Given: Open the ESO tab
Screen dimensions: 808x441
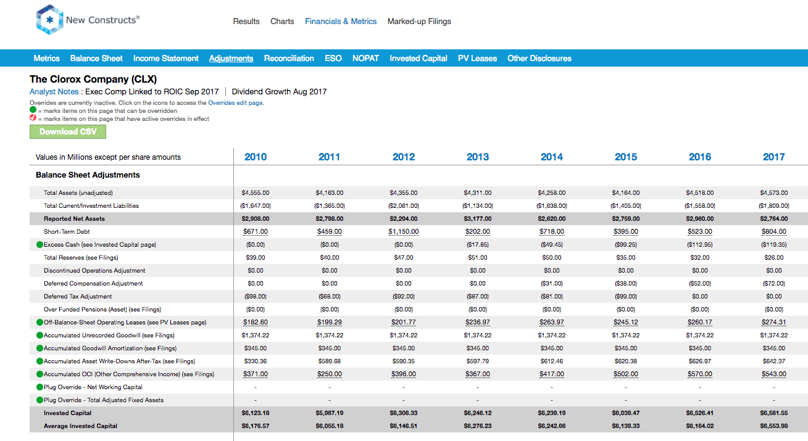Looking at the screenshot, I should pos(333,59).
